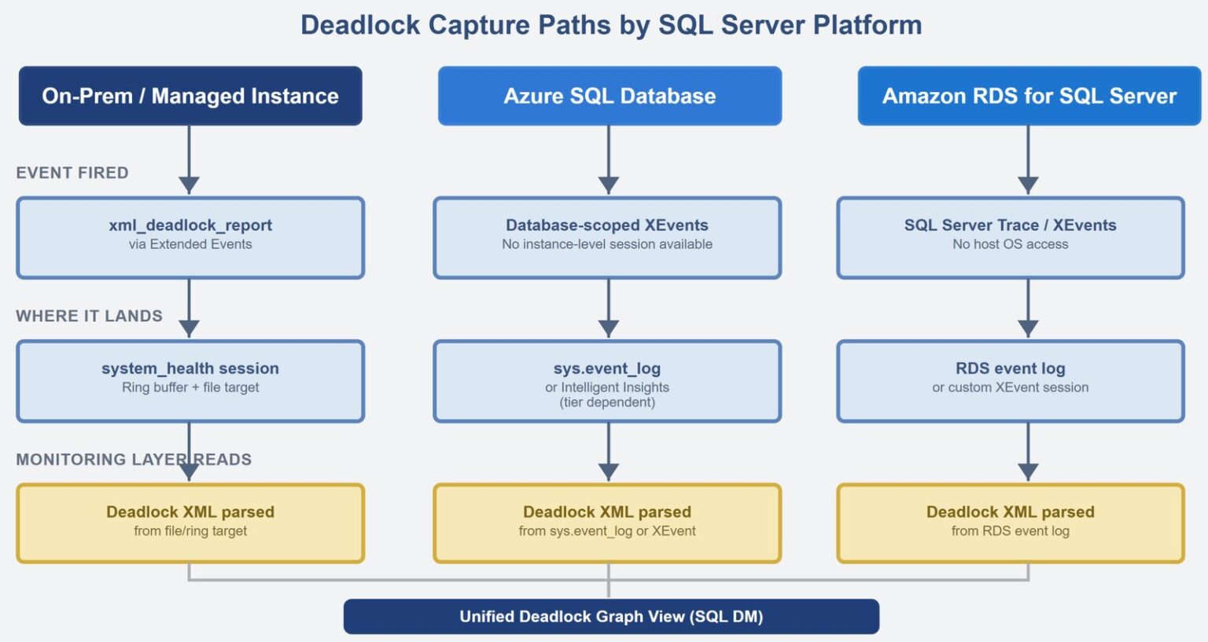1208x642 pixels.
Task: Select the MONITORING LAYER READS label
Action: (134, 460)
